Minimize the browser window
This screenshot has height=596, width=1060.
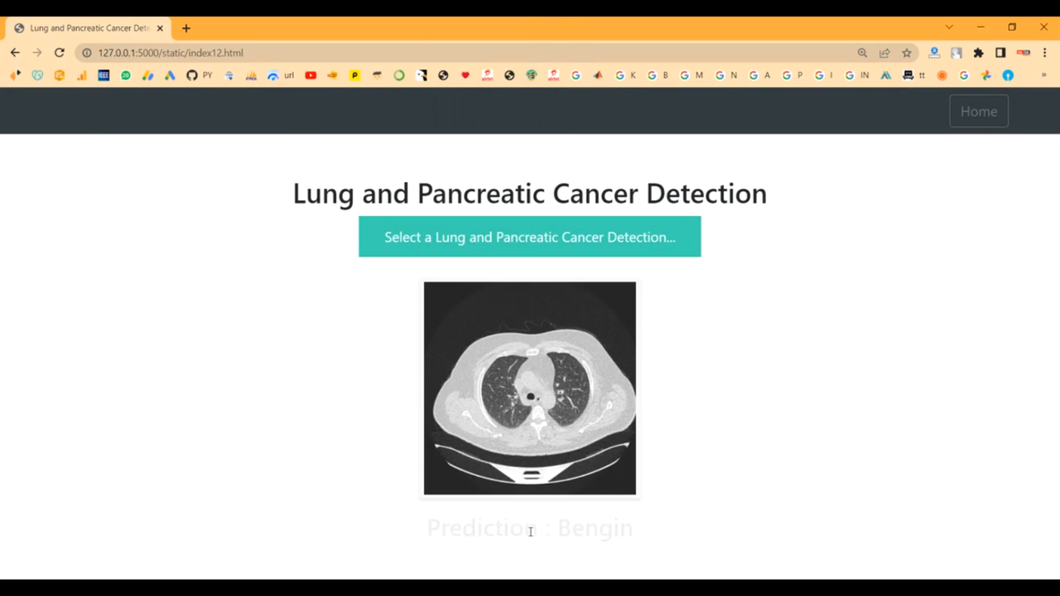pyautogui.click(x=981, y=28)
